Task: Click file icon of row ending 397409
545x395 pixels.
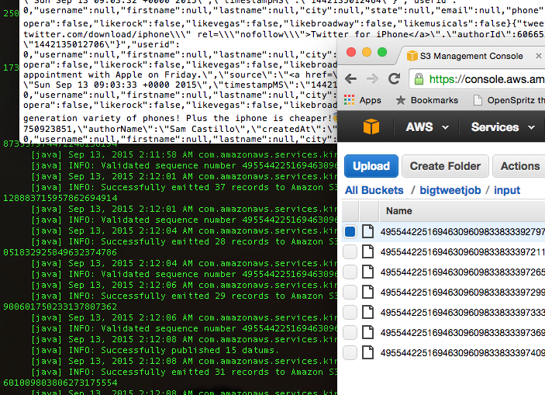Action: 367,352
